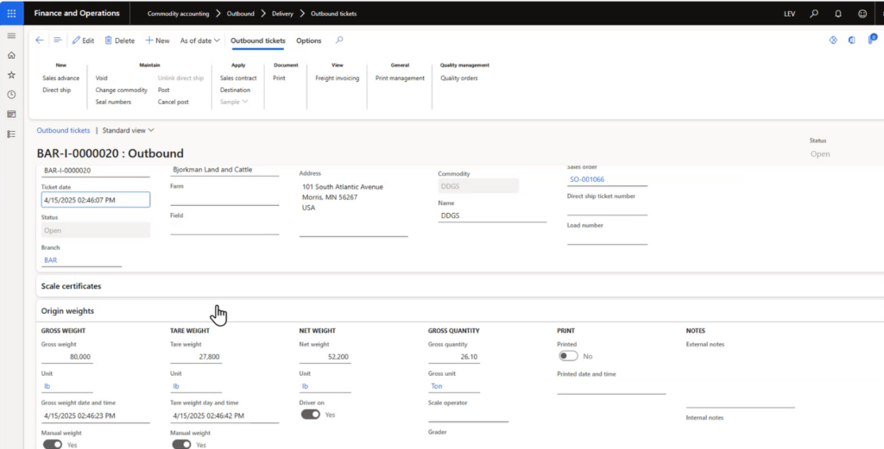Open the BAR branch link
The image size is (884, 449).
coord(50,260)
